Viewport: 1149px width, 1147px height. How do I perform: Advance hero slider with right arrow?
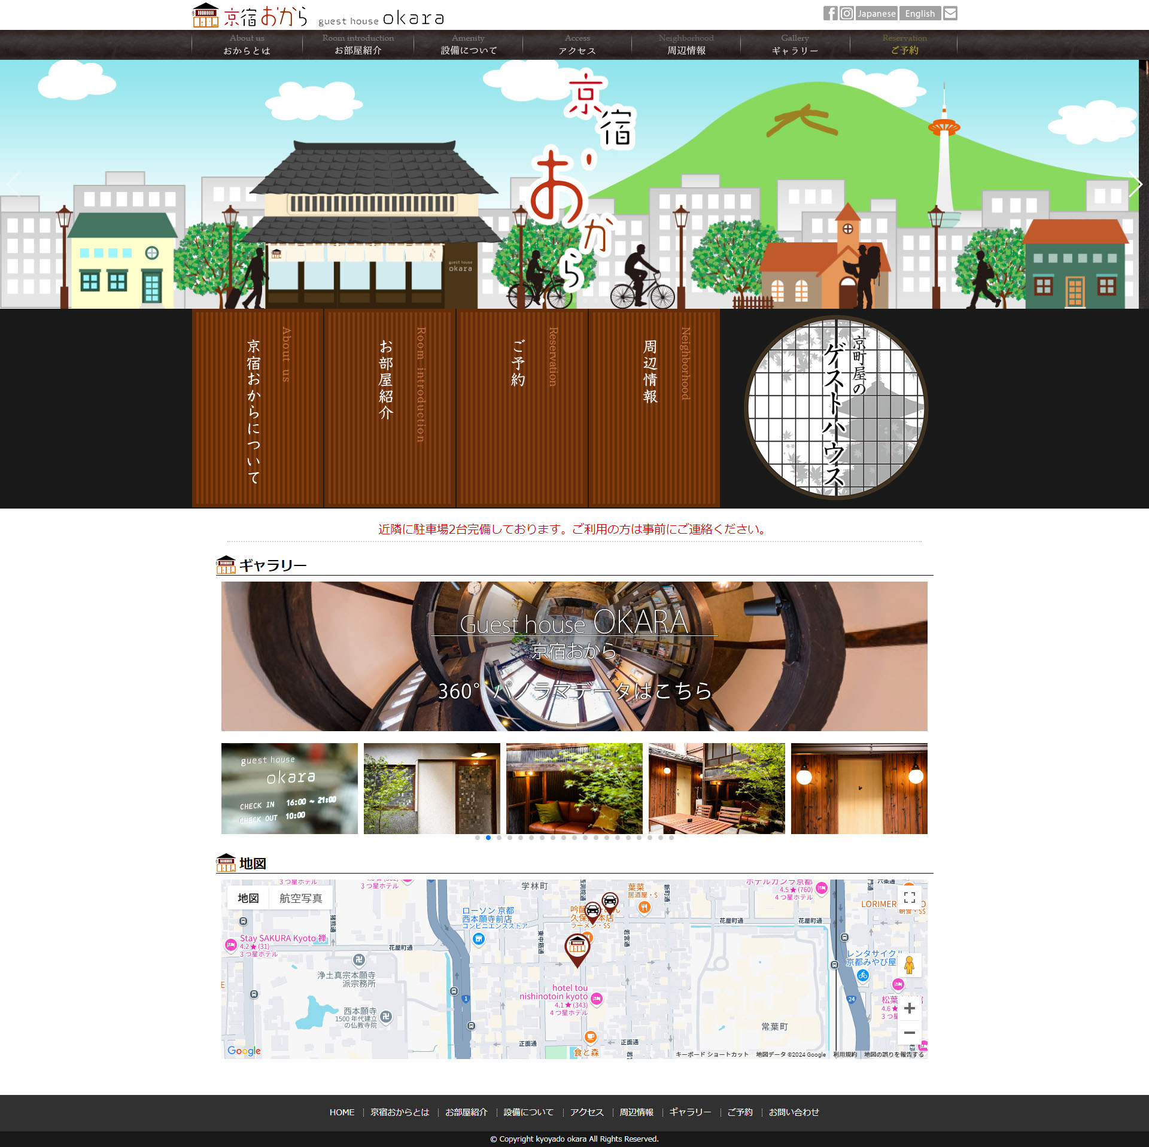(1135, 184)
